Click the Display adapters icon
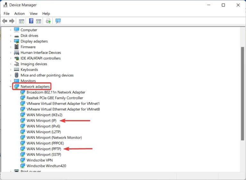The height and width of the screenshot is (180, 246). [x=16, y=41]
